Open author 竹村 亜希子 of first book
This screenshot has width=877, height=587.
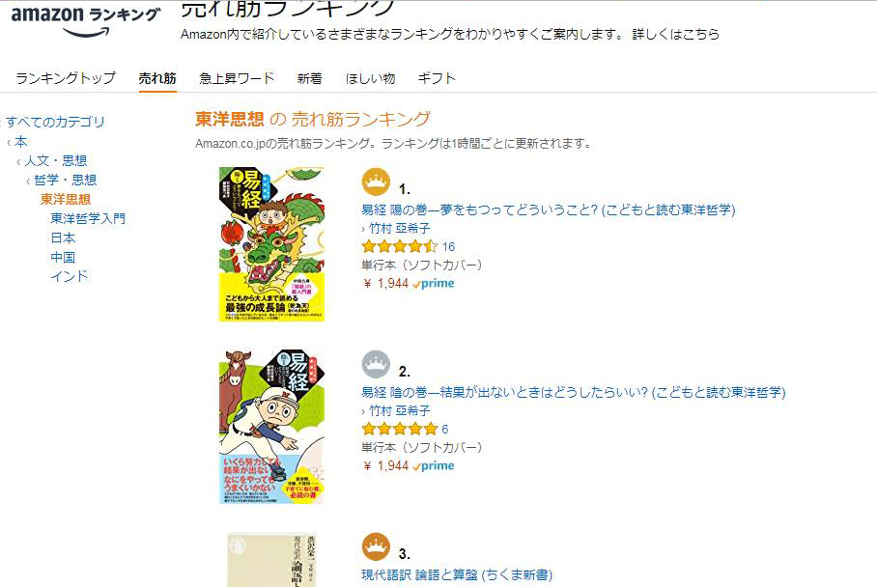click(x=399, y=228)
